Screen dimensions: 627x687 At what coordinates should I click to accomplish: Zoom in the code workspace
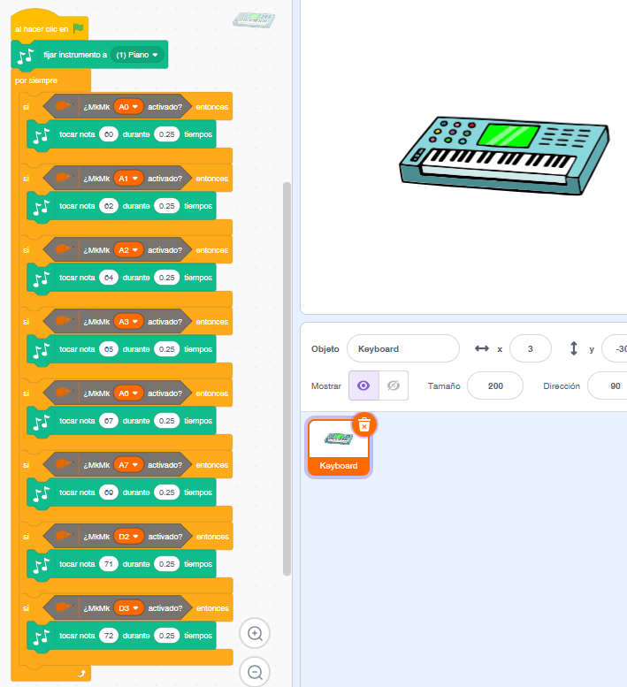tap(255, 633)
